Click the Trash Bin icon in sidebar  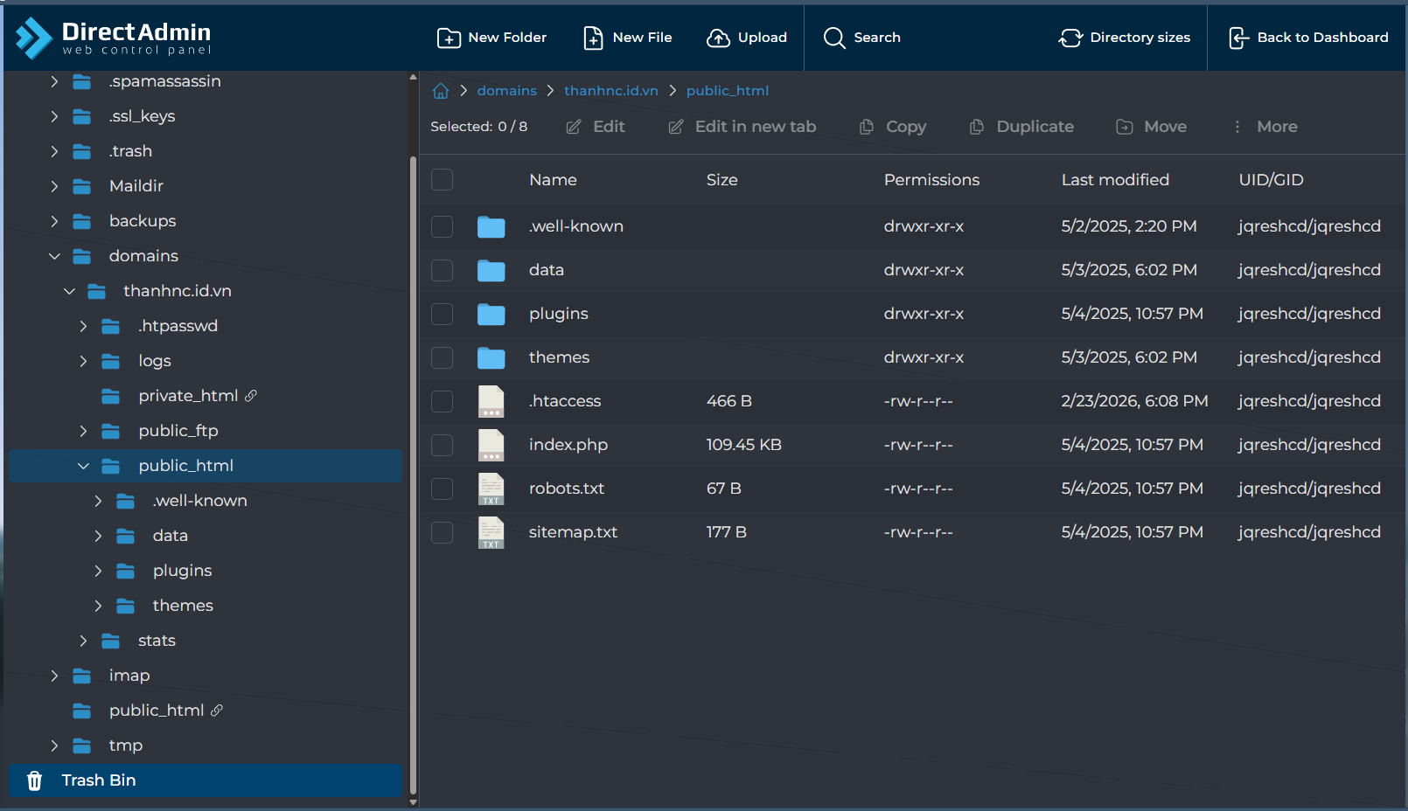pos(34,780)
